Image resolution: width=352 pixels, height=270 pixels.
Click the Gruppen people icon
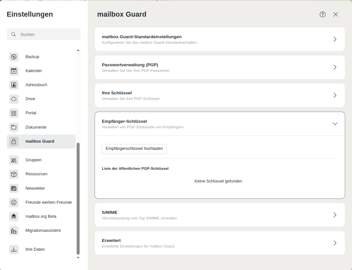point(14,160)
